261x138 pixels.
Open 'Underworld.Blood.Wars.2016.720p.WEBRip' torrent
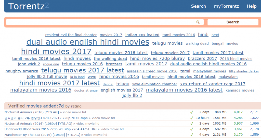click(50, 129)
